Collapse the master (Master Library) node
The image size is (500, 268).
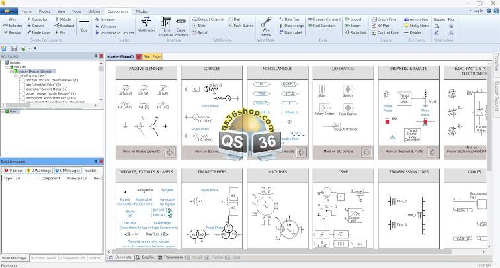click(x=11, y=71)
